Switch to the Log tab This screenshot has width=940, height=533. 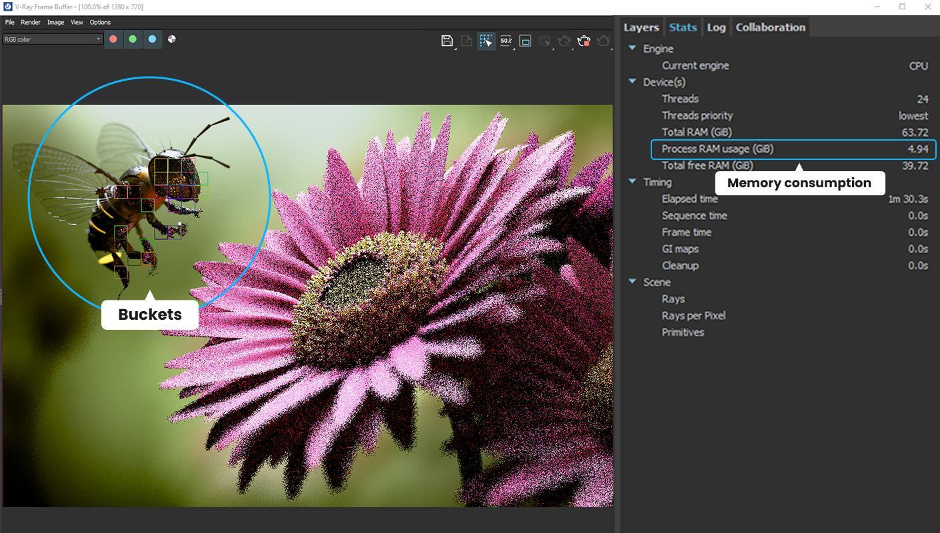(x=716, y=27)
